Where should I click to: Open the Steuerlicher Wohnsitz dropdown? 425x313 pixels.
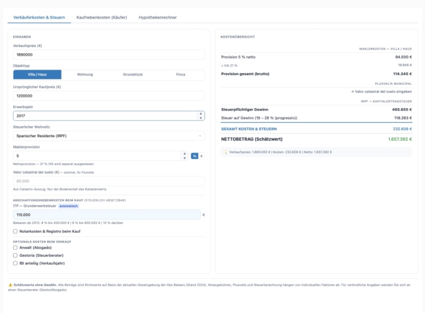click(109, 136)
